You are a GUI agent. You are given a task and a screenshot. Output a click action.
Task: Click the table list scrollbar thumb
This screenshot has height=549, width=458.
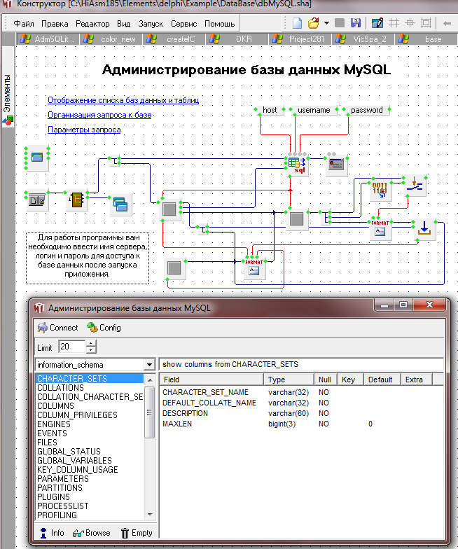(150, 412)
